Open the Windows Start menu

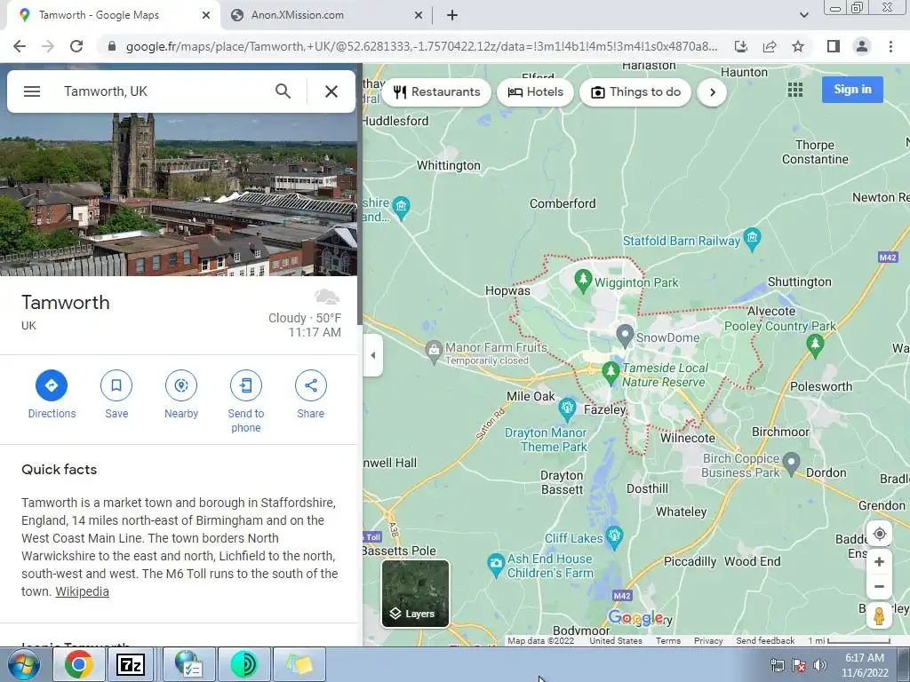pos(23,664)
